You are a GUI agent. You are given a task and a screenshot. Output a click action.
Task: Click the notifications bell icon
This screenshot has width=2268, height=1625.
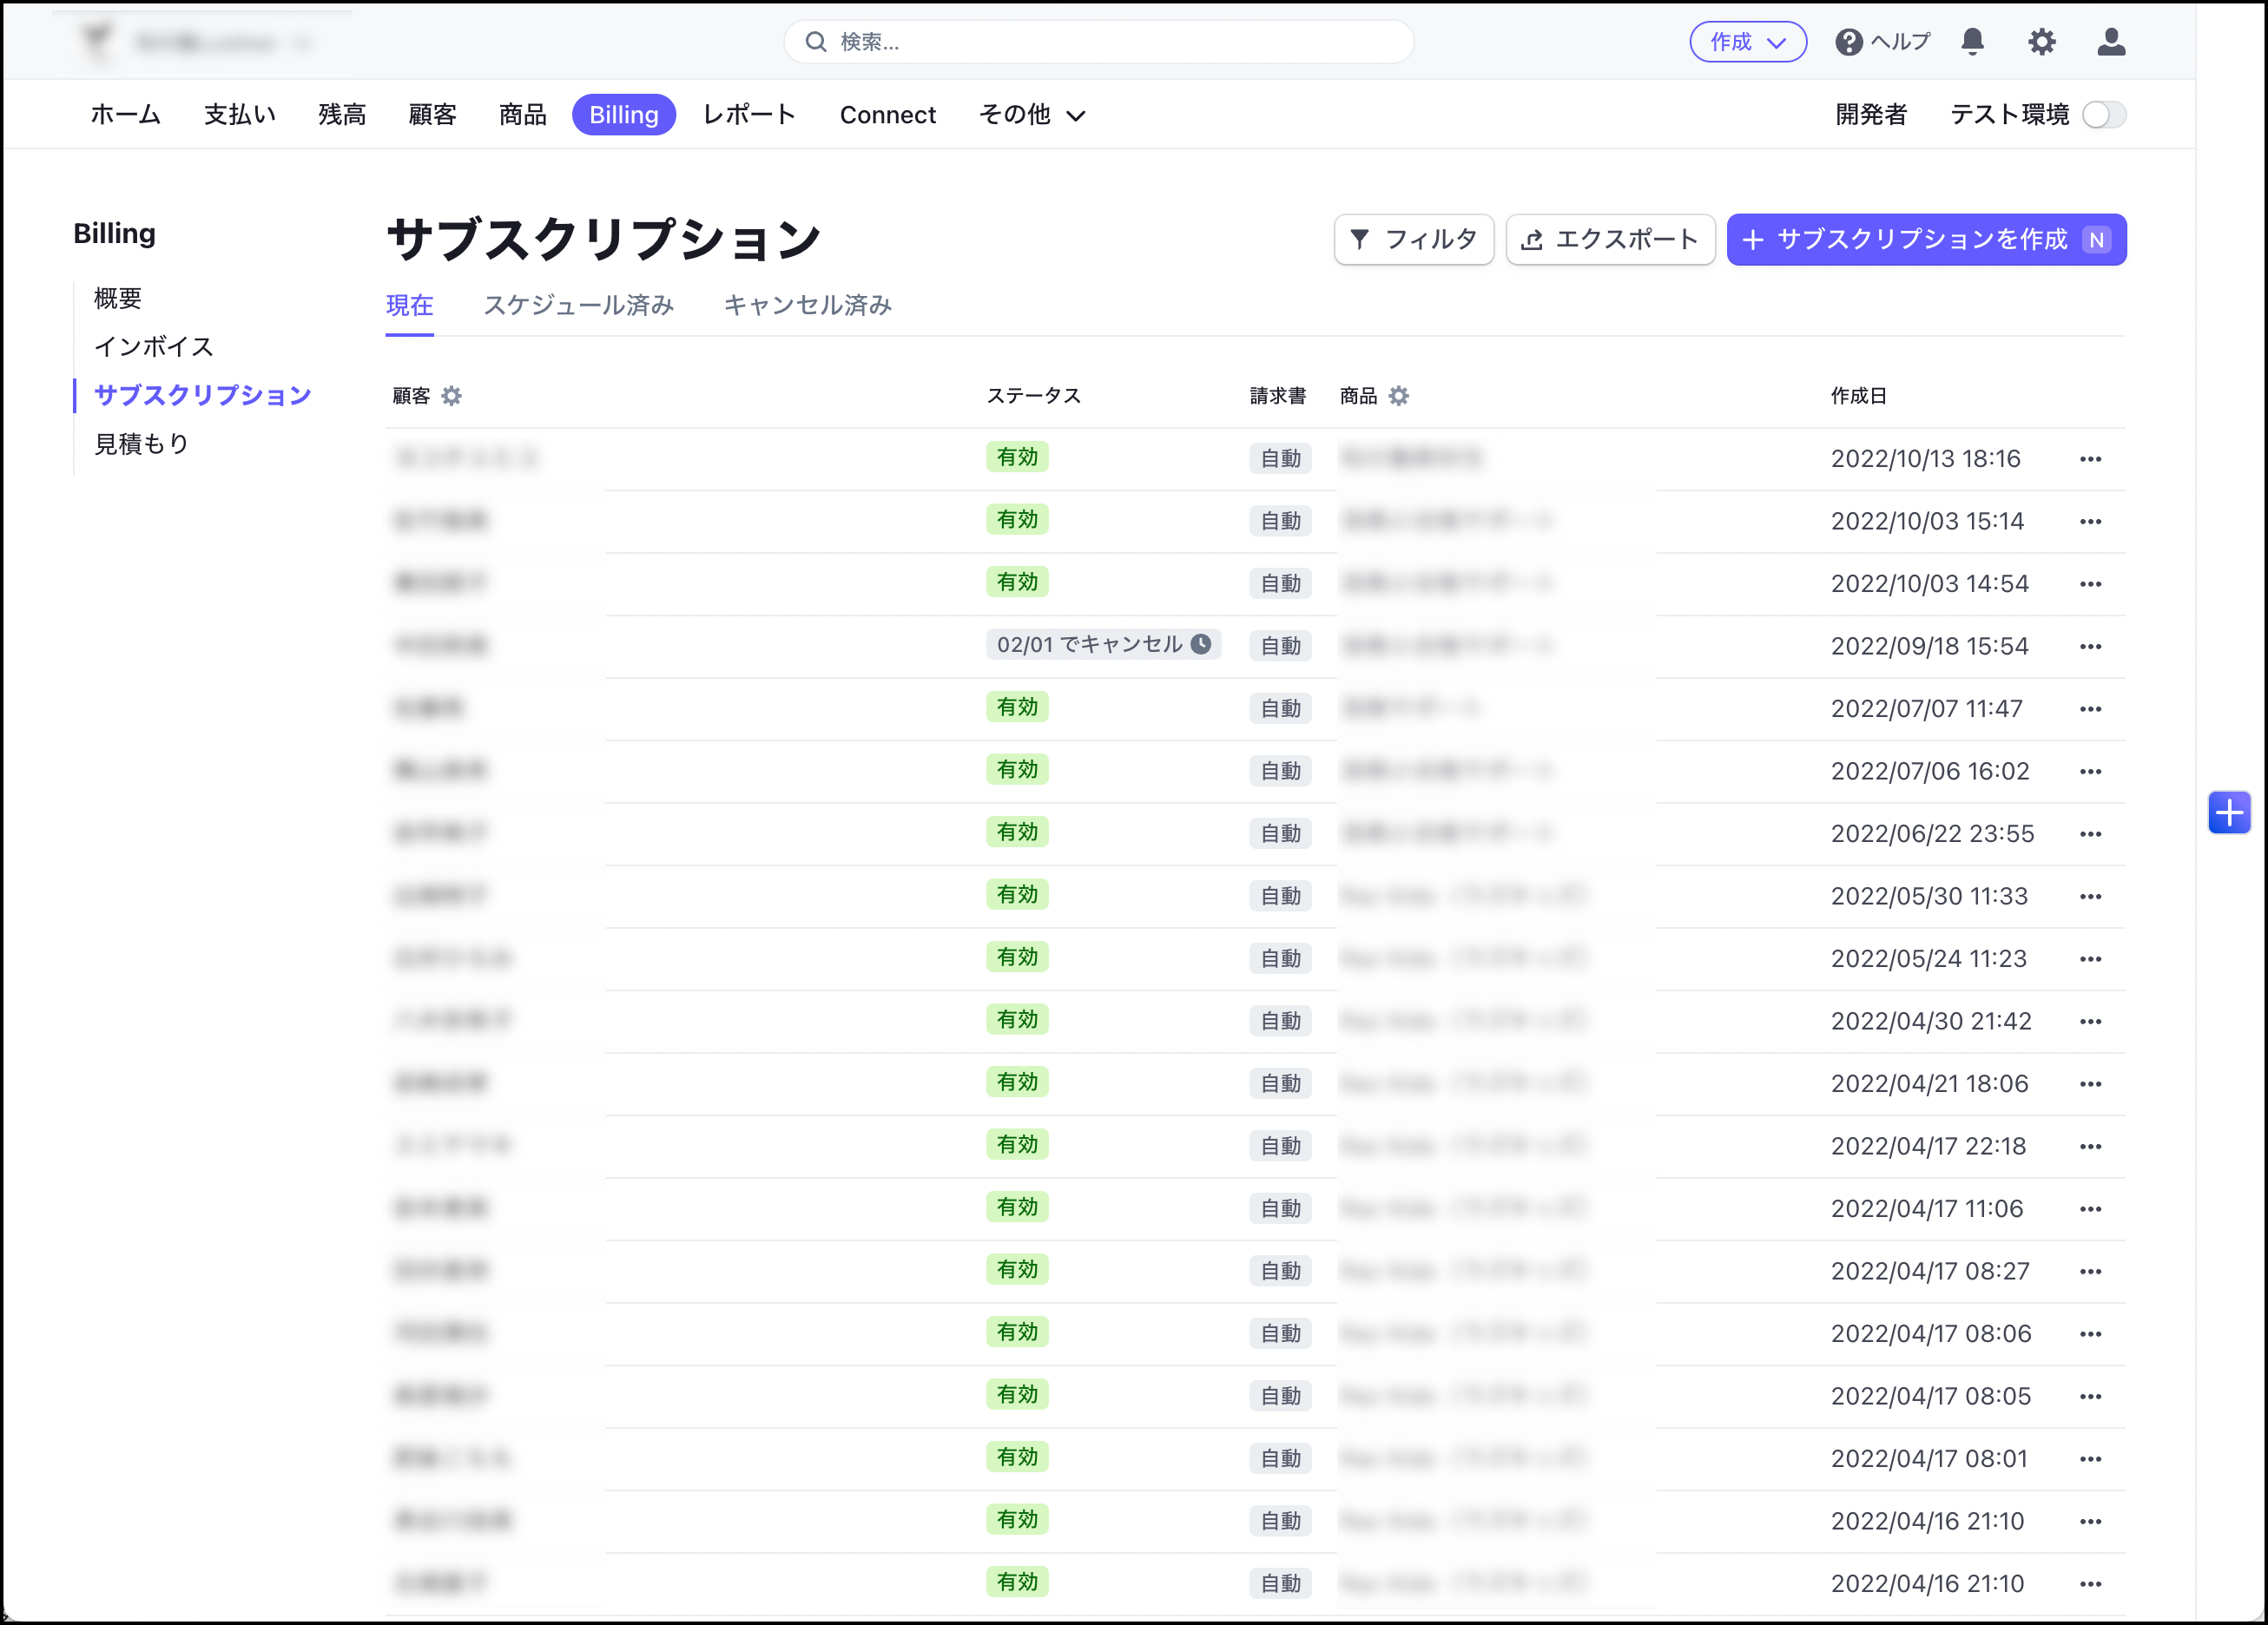click(x=1972, y=41)
